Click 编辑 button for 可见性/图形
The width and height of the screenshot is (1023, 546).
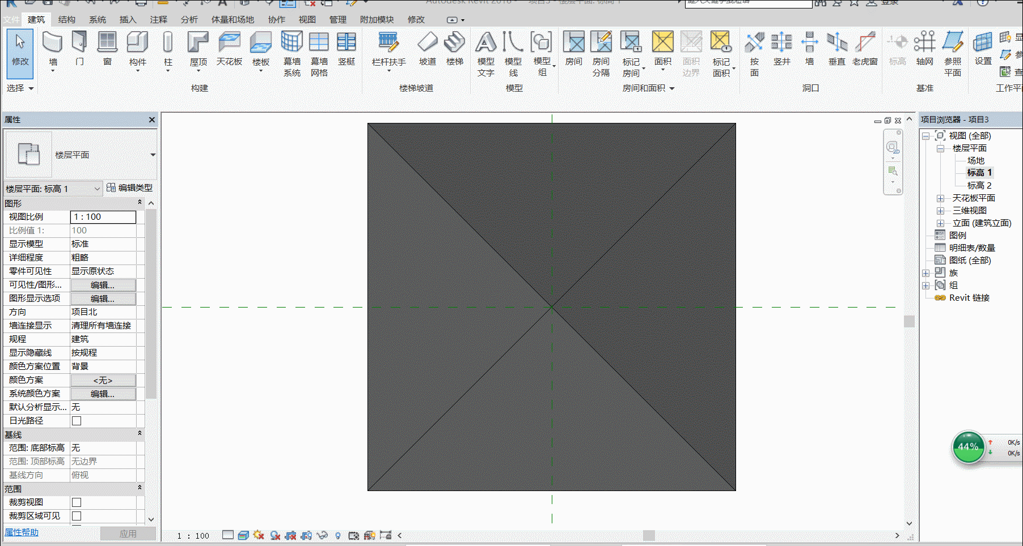pyautogui.click(x=103, y=285)
